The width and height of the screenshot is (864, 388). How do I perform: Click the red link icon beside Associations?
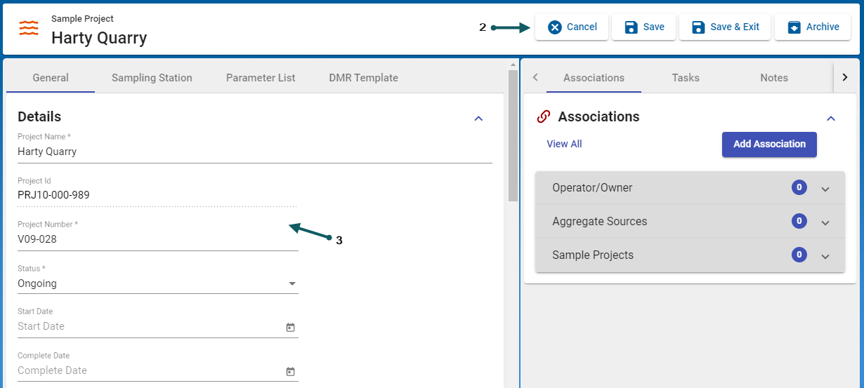[x=542, y=117]
